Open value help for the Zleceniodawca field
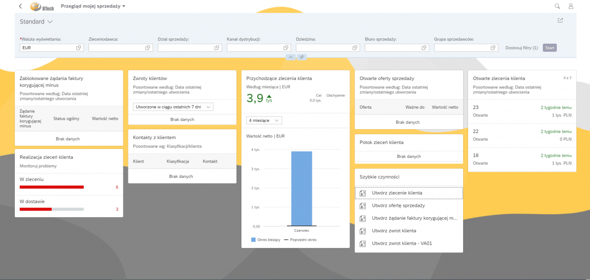The height and width of the screenshot is (280, 590). tap(147, 48)
